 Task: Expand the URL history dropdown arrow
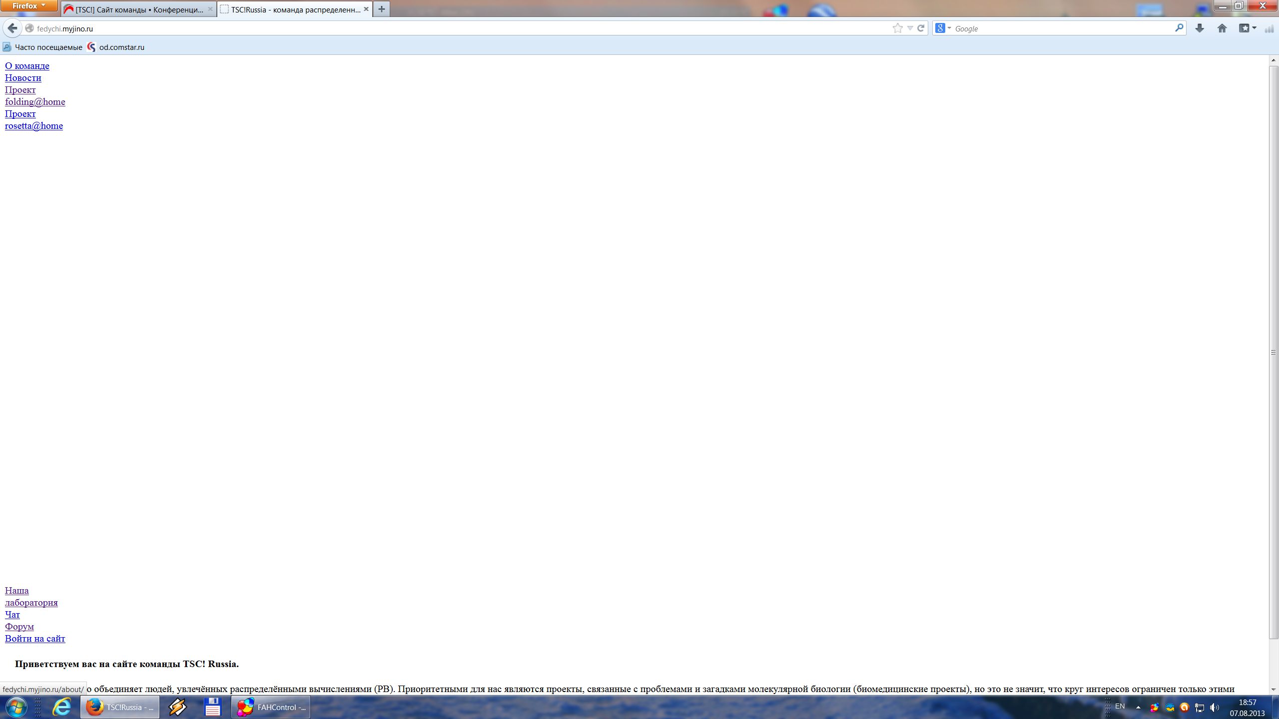[x=910, y=28]
